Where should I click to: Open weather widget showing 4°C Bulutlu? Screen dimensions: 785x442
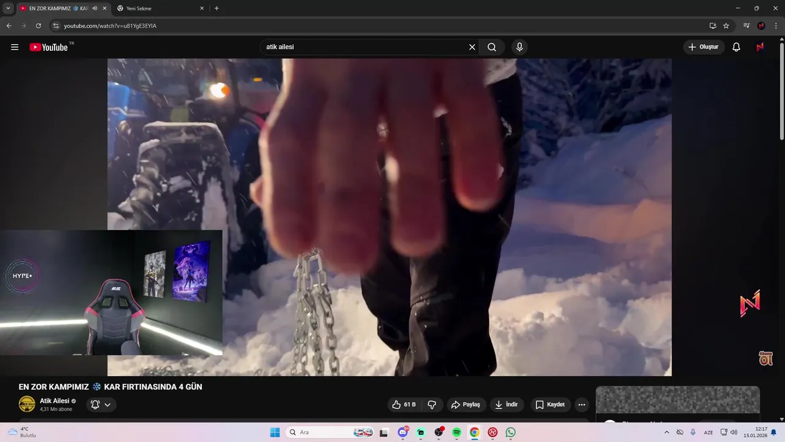click(22, 432)
